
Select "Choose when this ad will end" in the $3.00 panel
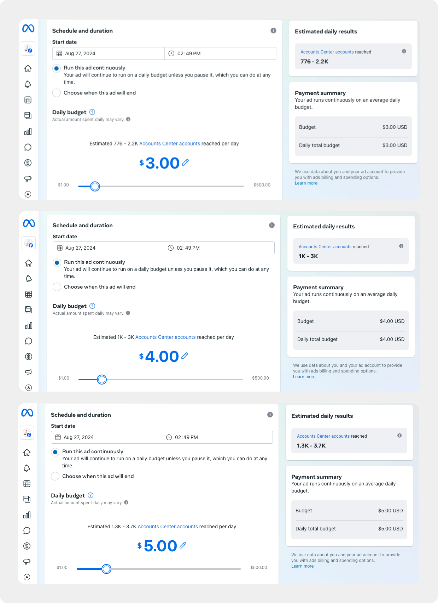coord(57,93)
